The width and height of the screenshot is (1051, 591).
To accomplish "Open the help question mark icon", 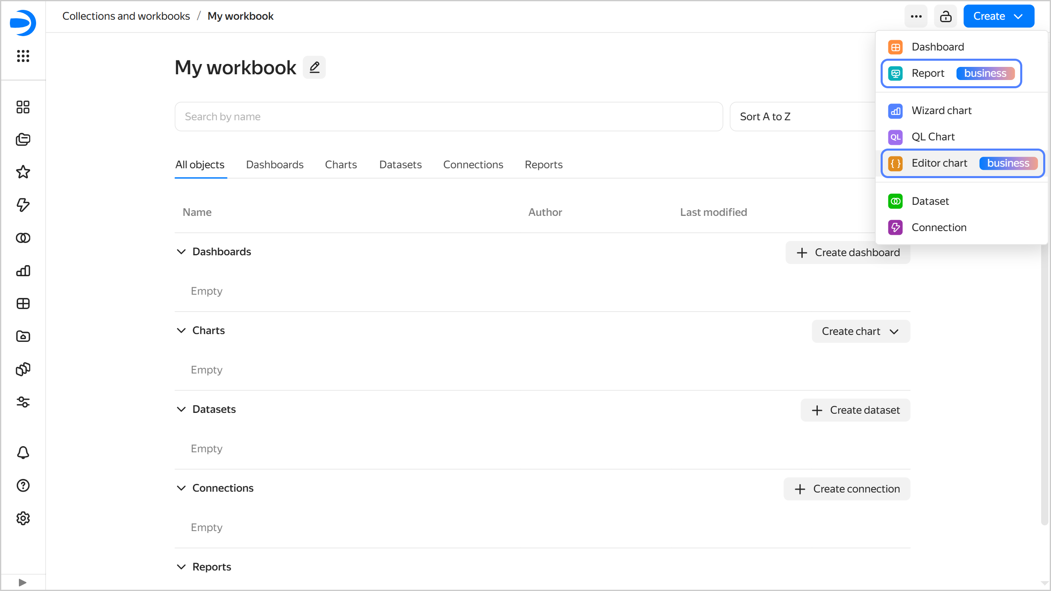I will [x=23, y=486].
